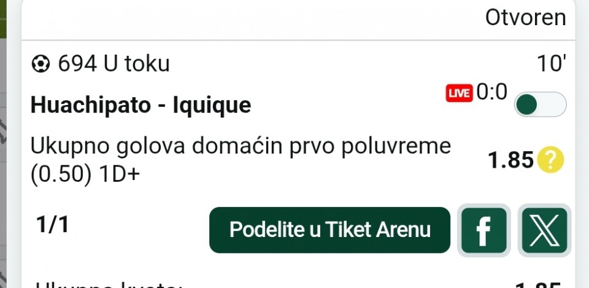This screenshot has height=288, width=589.
Task: Click the red LIVE badge
Action: coord(459,93)
